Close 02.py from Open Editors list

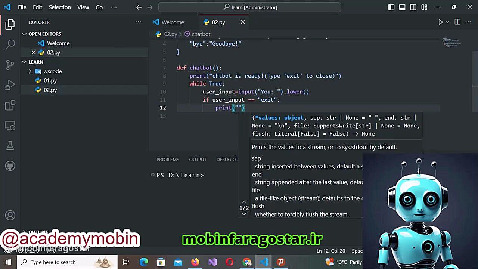pyautogui.click(x=34, y=53)
